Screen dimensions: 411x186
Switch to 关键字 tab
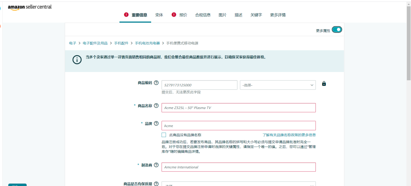(256, 15)
